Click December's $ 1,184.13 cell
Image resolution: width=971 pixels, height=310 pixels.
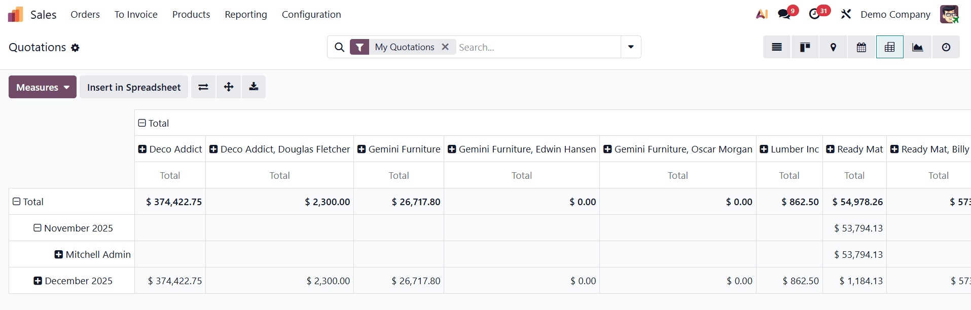point(854,281)
